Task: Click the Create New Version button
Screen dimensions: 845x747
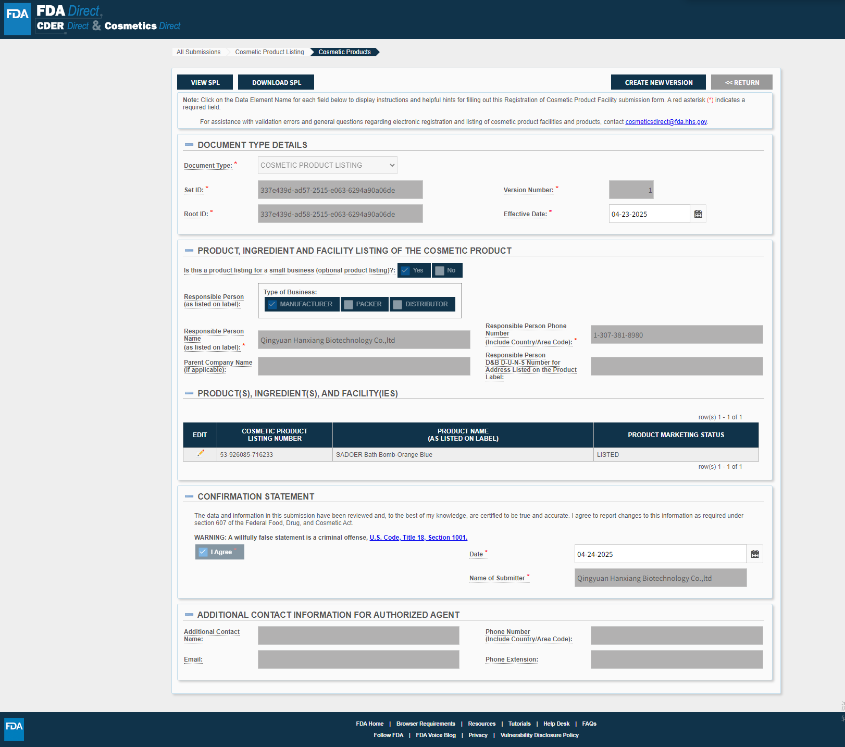Action: tap(658, 82)
